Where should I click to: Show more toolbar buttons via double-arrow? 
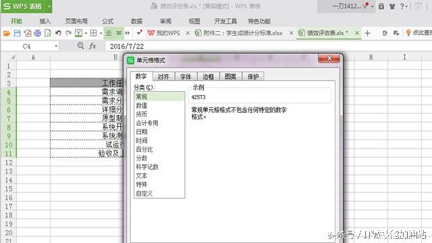pyautogui.click(x=128, y=33)
